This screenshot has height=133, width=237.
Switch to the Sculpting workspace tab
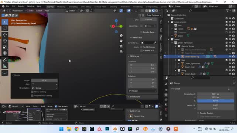(x=73, y=7)
